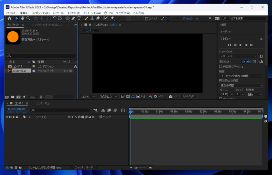Select the Pen tool
272x175 pixels.
pyautogui.click(x=73, y=18)
